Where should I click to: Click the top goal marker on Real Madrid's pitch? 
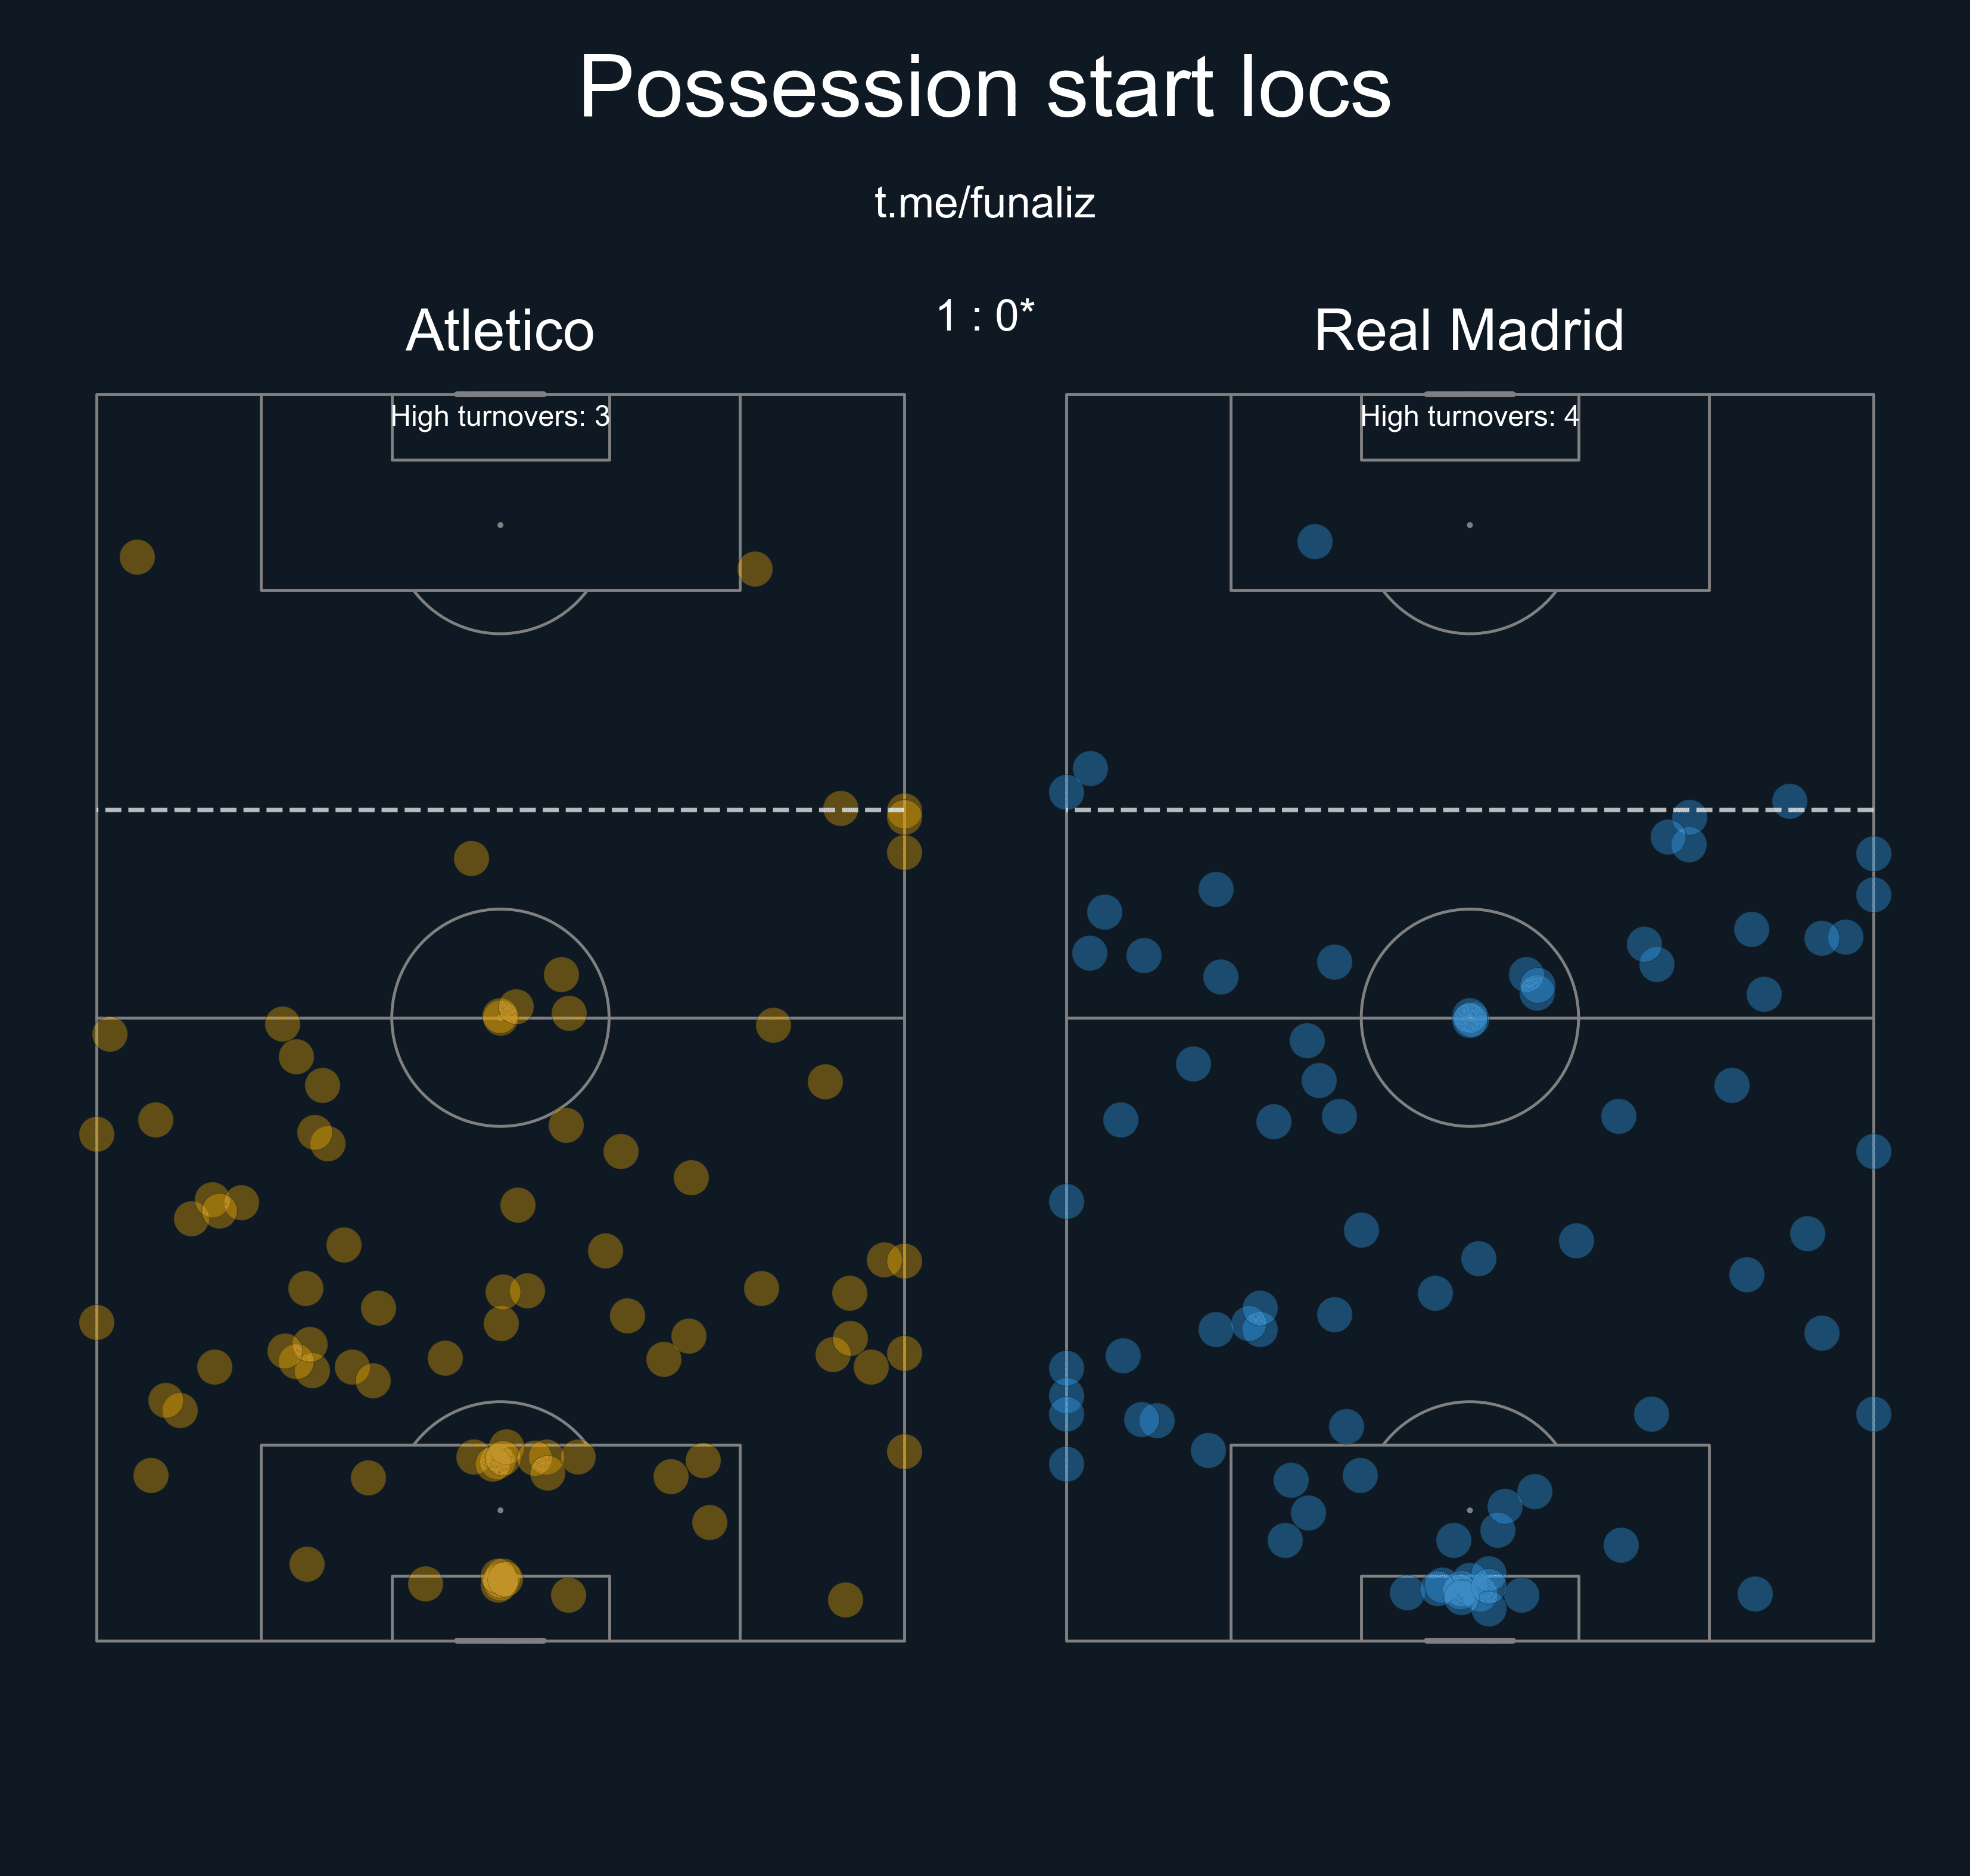click(1470, 394)
